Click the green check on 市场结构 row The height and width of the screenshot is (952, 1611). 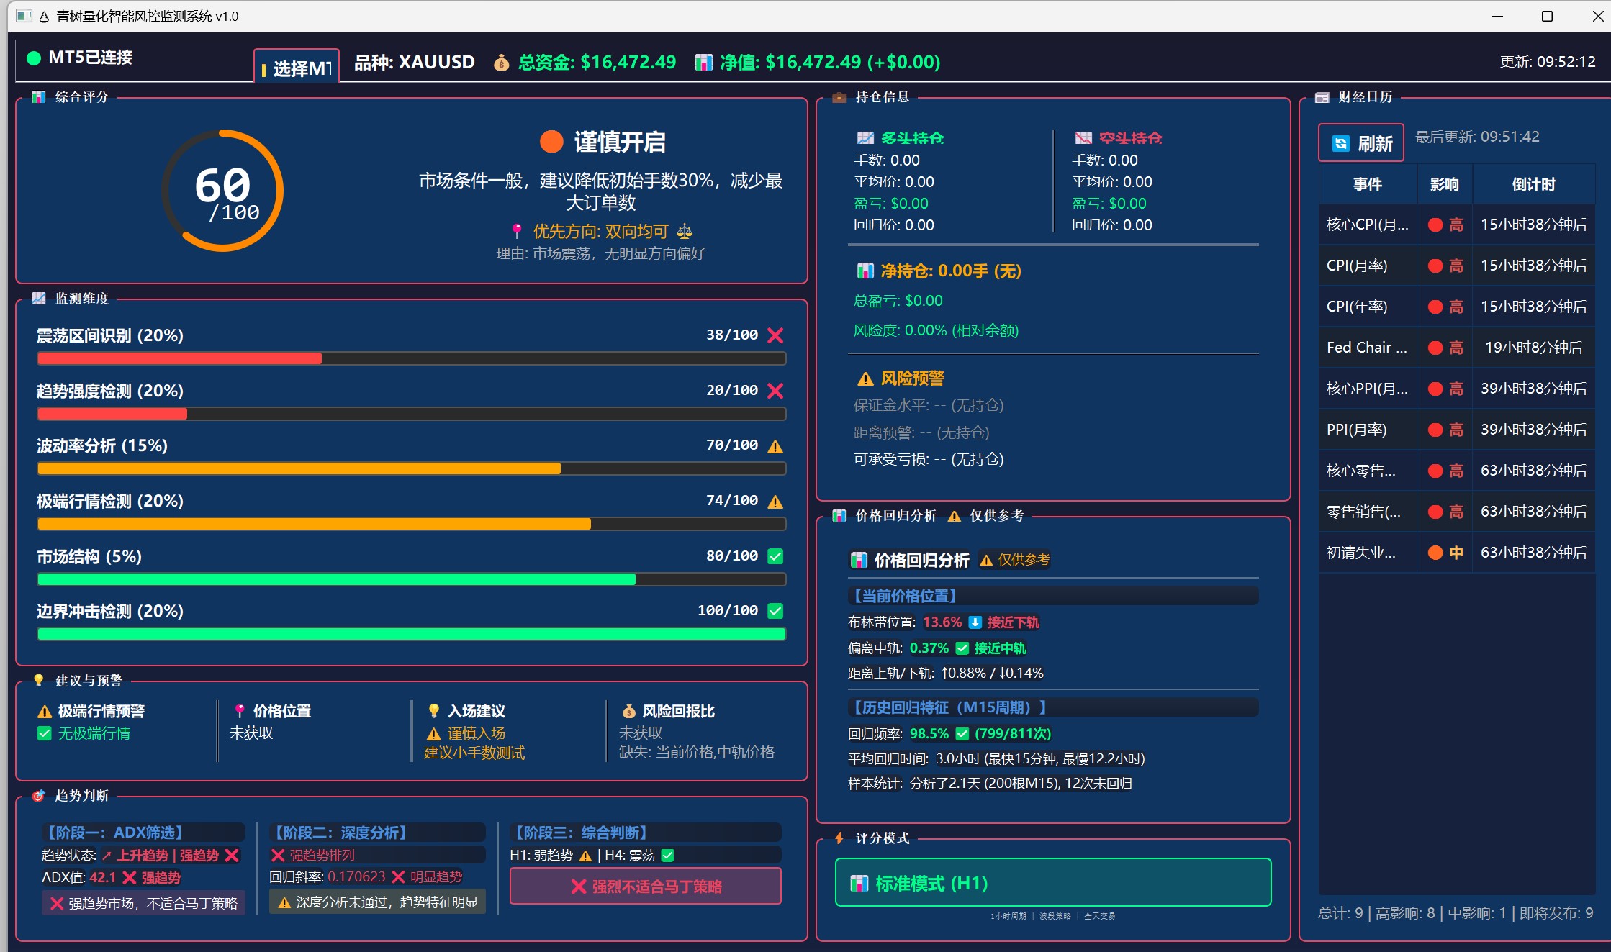point(775,556)
